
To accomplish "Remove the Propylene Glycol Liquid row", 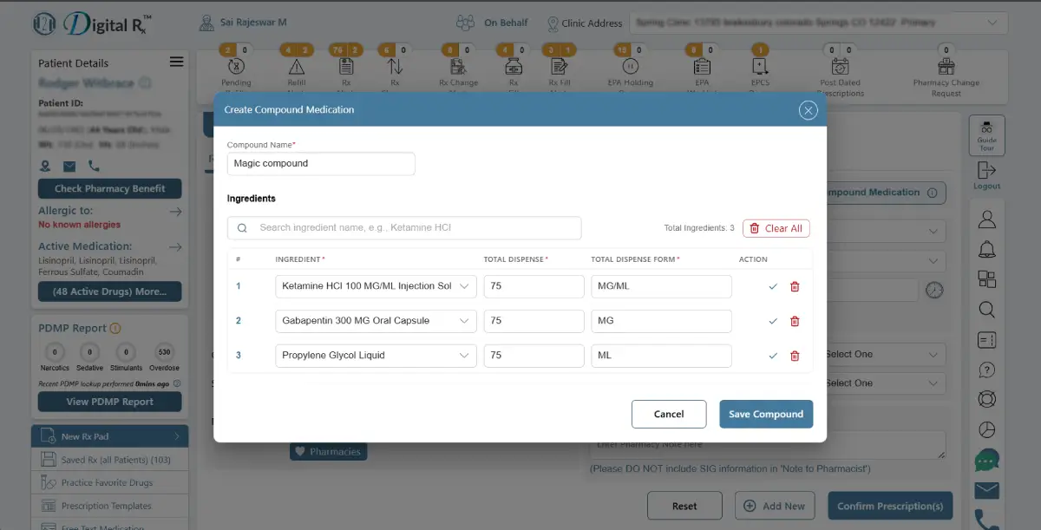I will pos(795,356).
